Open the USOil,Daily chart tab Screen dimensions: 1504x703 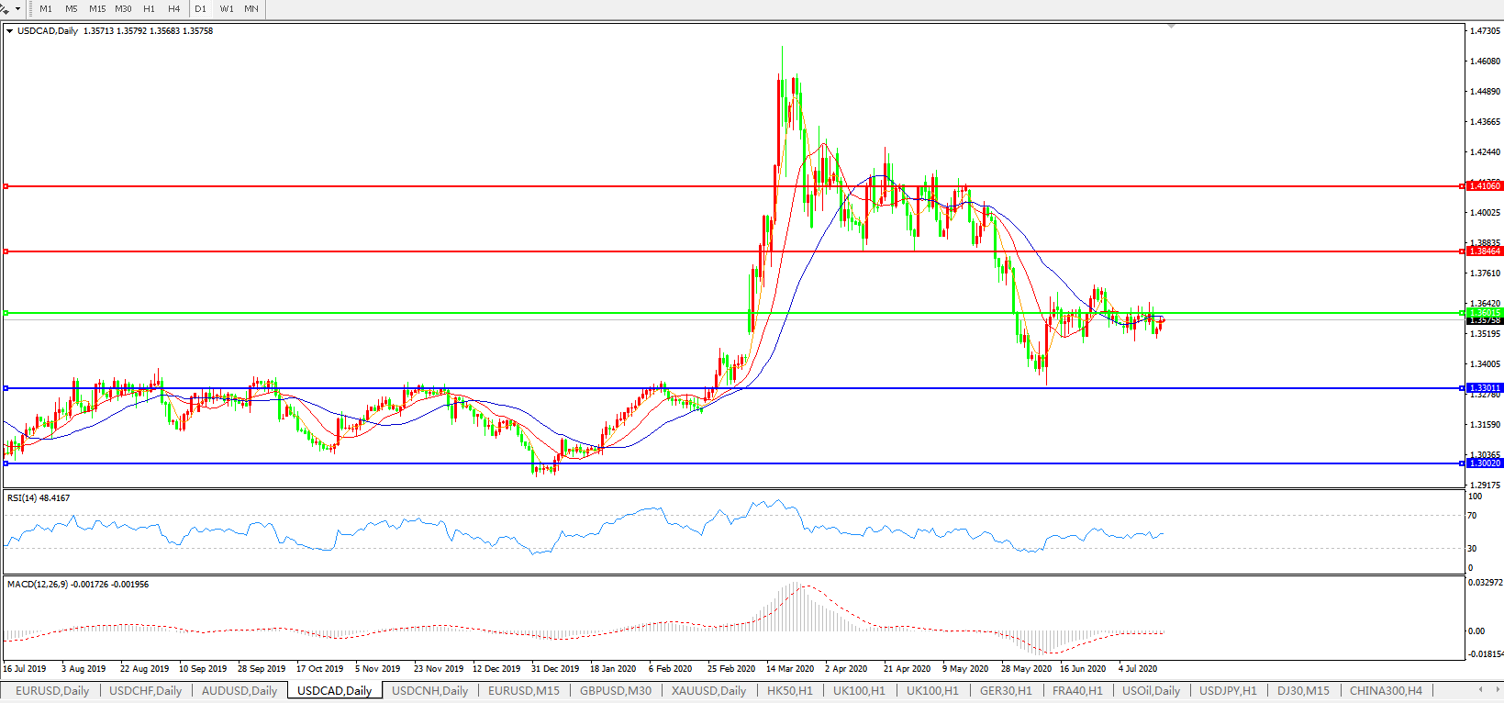1151,691
